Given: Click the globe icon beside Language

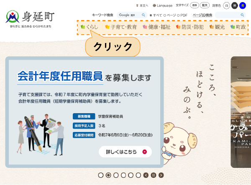Looking at the screenshot, I should 154,5.
